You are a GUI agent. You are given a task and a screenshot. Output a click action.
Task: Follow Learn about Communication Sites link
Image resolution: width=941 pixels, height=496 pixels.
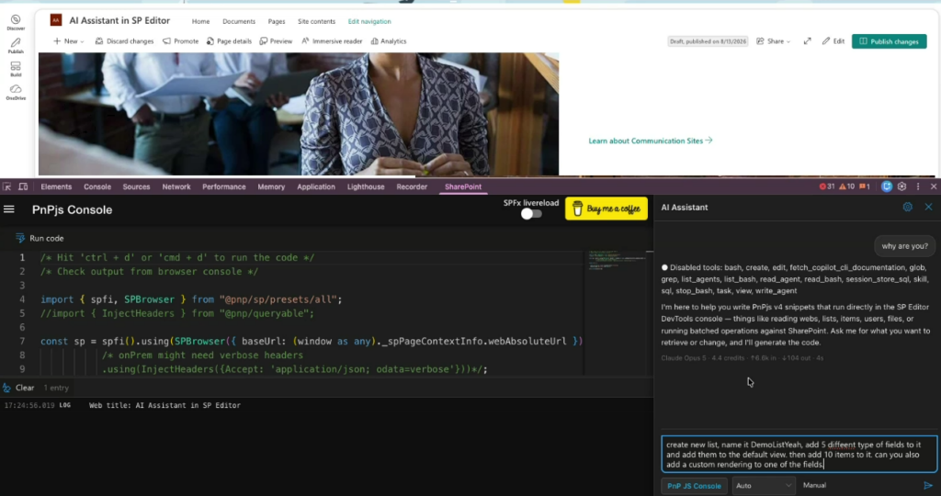pos(650,141)
